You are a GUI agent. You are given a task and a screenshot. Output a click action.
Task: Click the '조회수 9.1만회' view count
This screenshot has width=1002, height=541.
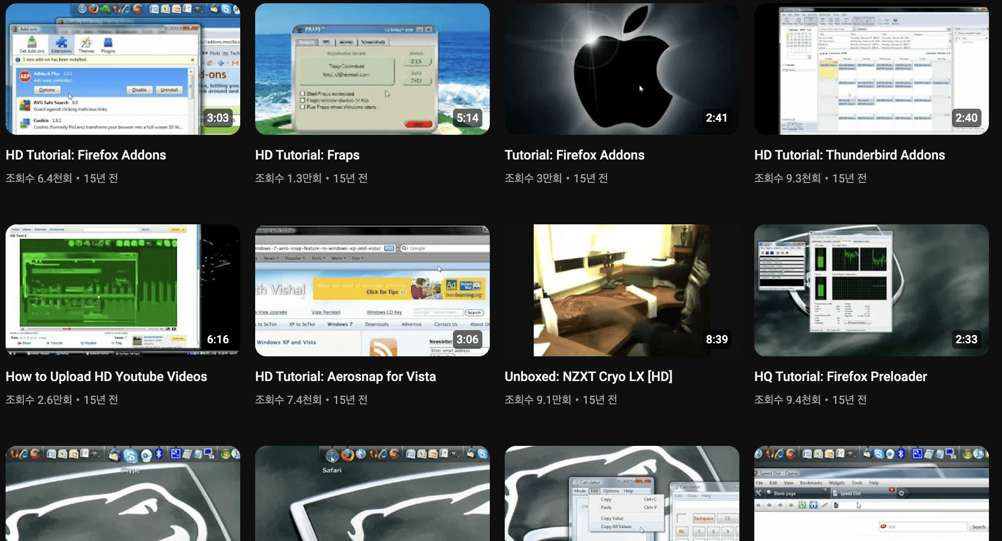point(538,400)
